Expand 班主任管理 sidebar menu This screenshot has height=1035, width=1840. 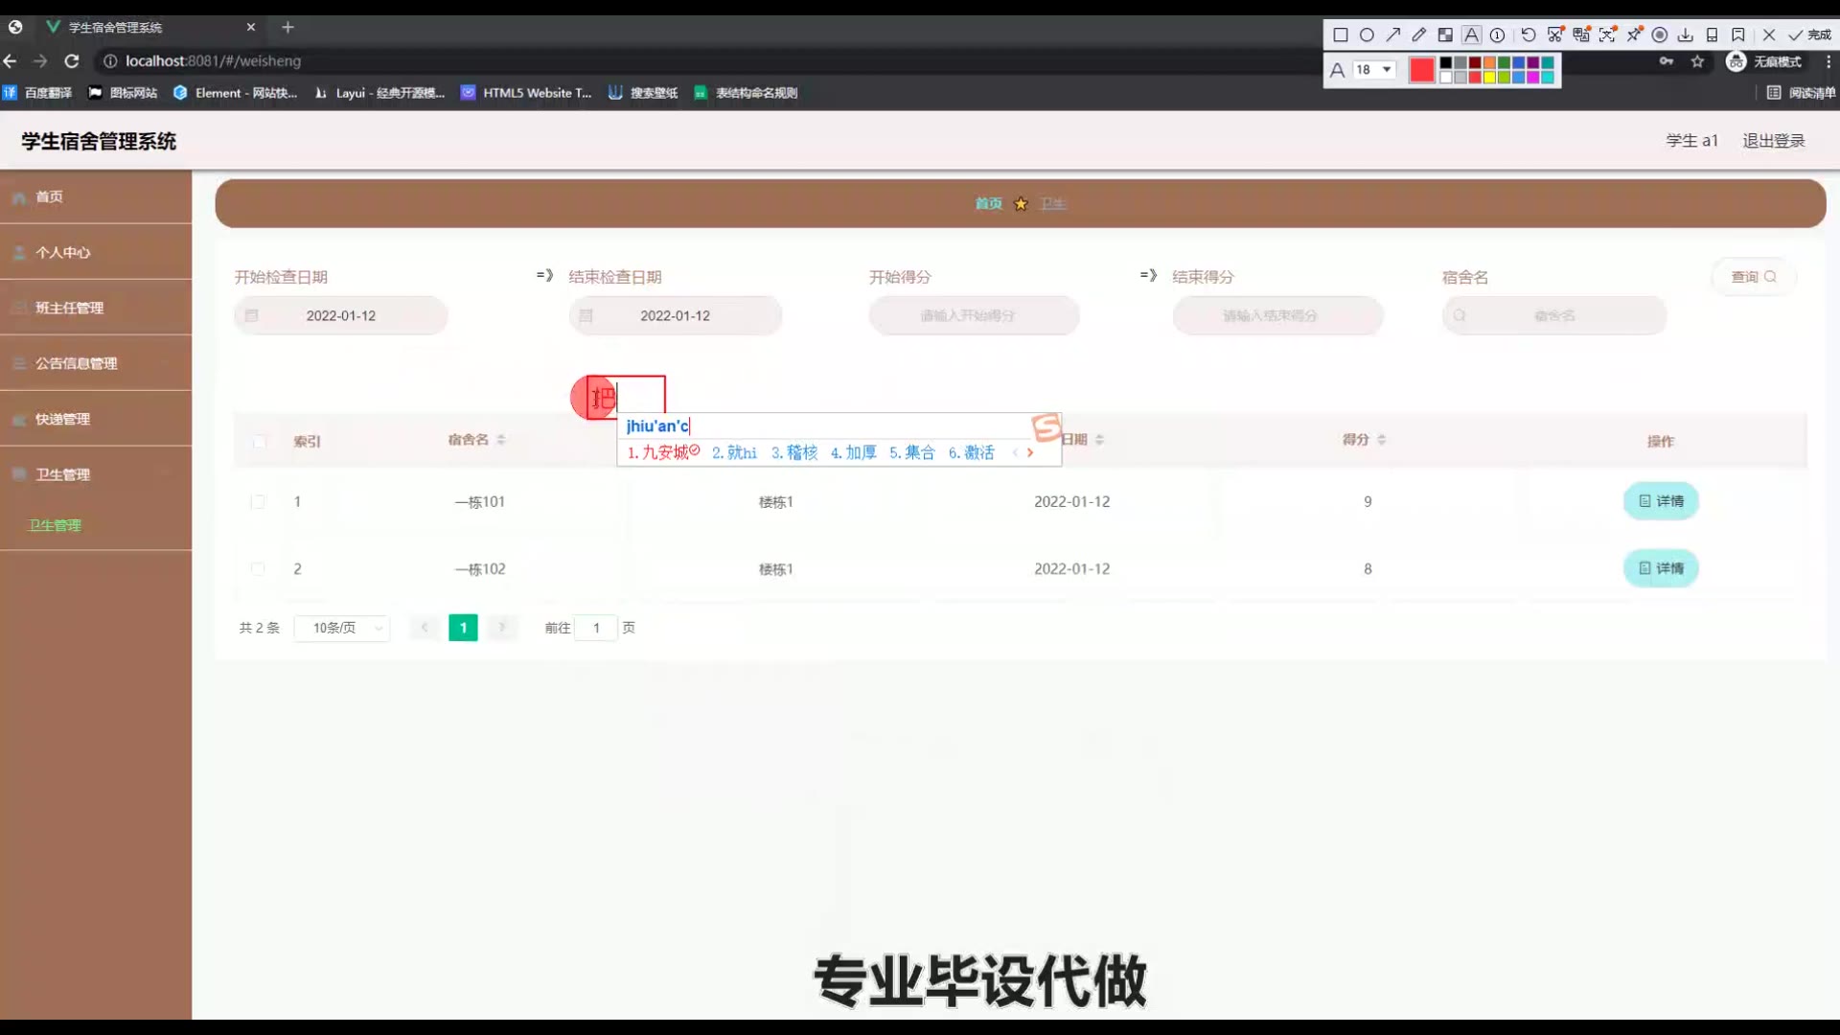[96, 308]
